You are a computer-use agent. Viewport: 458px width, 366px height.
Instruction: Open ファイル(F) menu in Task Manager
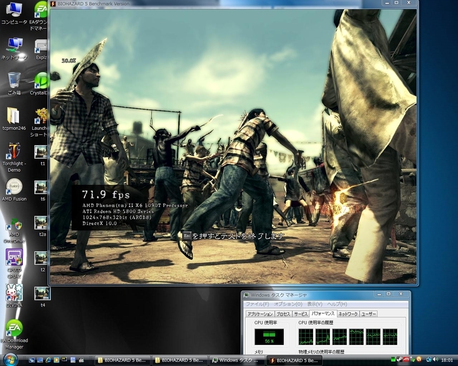257,304
